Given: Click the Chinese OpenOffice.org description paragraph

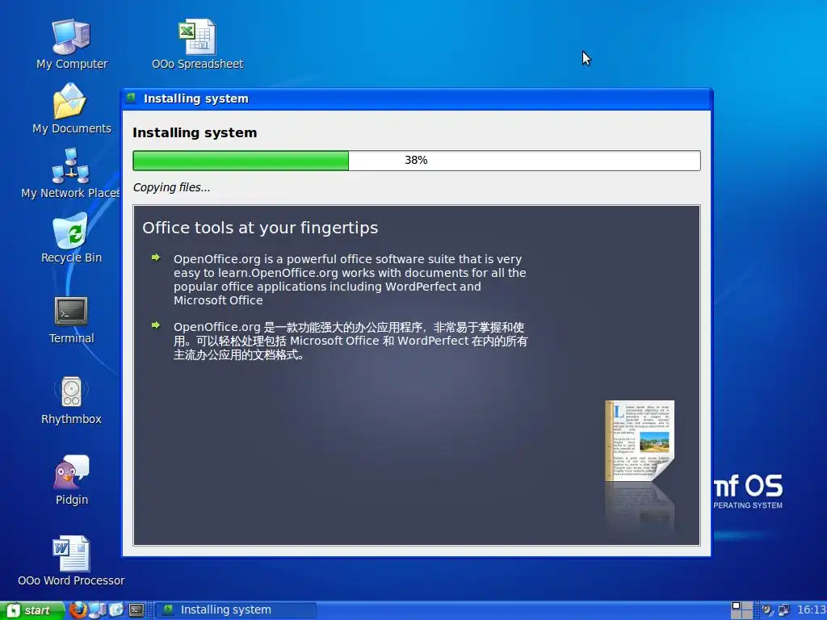Looking at the screenshot, I should pyautogui.click(x=351, y=341).
